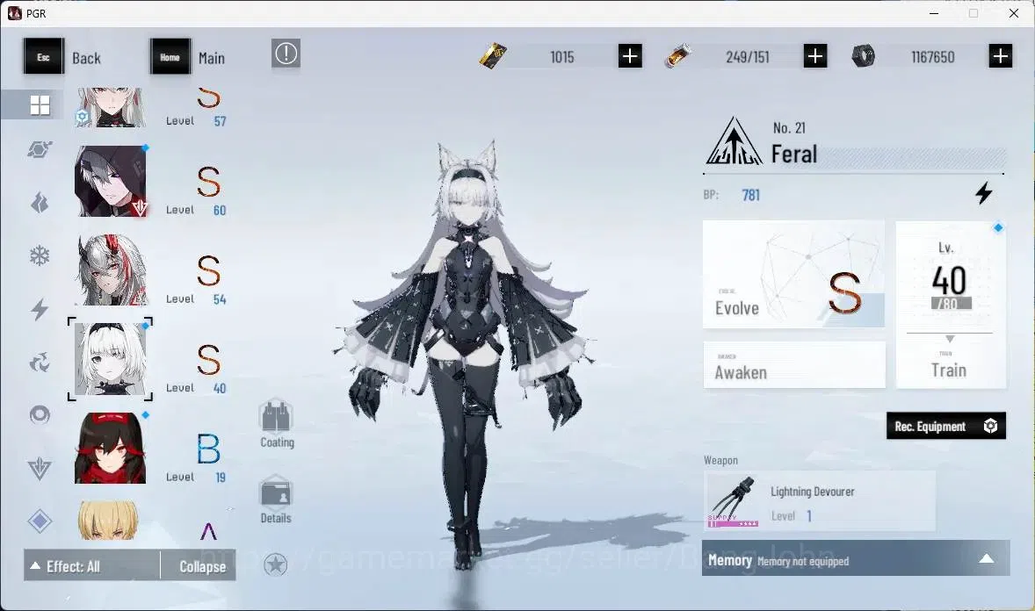
Task: Click the black card currency icon
Action: tap(493, 56)
